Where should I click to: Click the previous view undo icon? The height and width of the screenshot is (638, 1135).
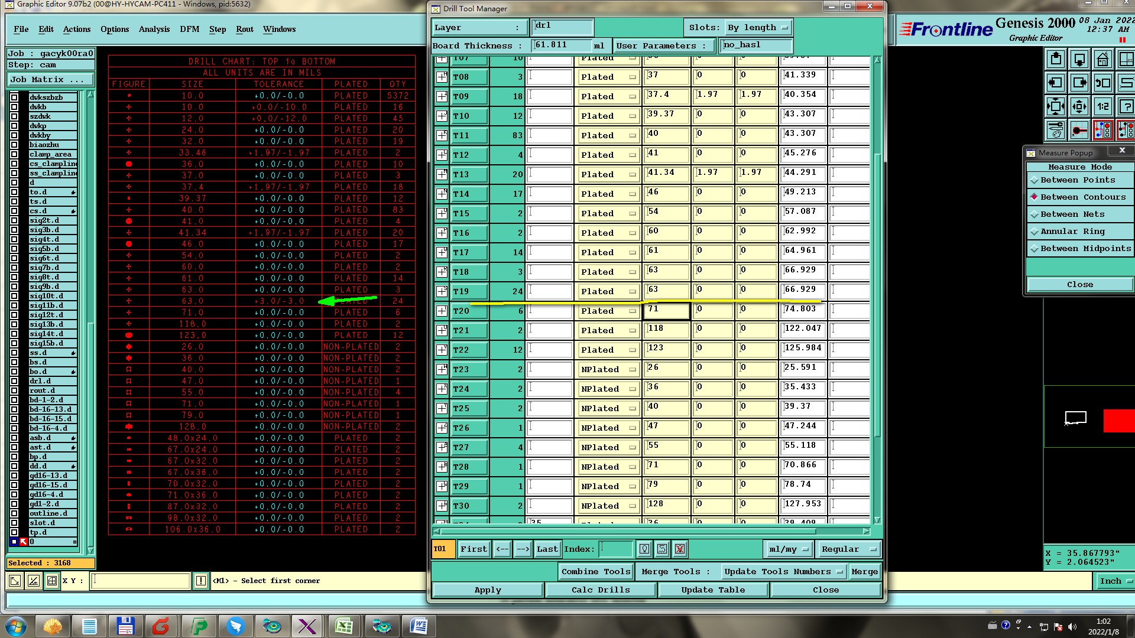point(1102,83)
